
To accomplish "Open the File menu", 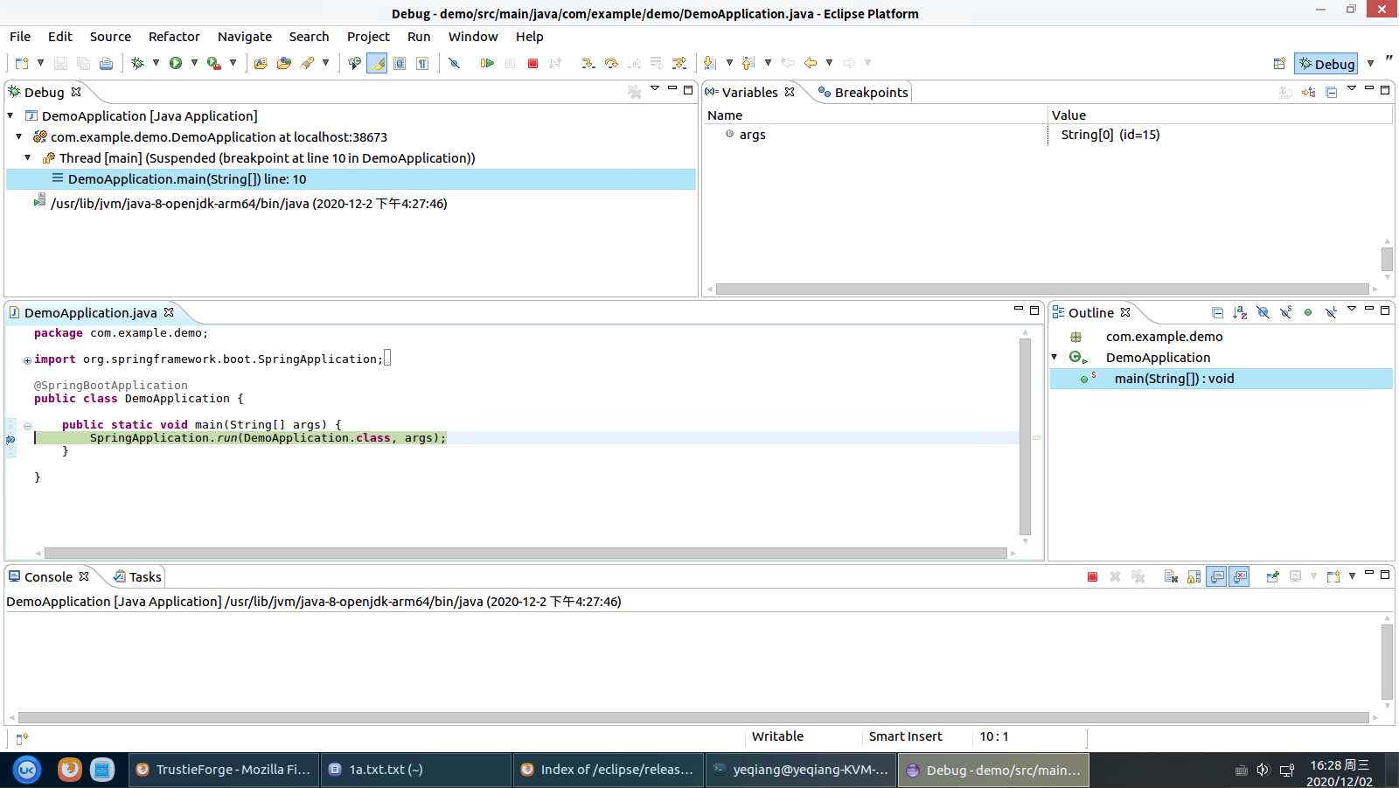I will [x=20, y=37].
